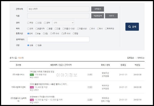Check the 학력무관 education checkbox

(106, 29)
